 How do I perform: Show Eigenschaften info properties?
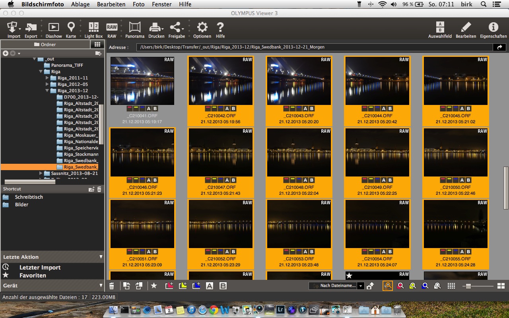tap(493, 30)
